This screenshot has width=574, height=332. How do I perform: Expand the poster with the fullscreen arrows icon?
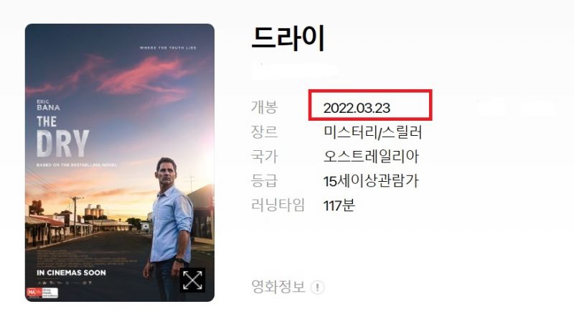coord(192,280)
